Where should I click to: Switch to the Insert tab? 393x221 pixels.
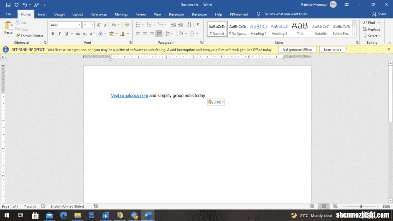42,14
